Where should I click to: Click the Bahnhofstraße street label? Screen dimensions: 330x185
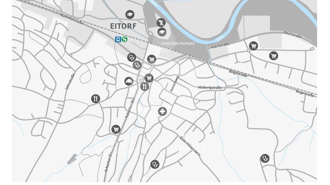click(72, 19)
